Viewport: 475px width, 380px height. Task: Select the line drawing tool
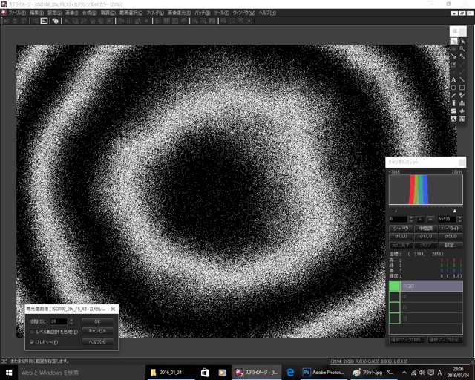(x=462, y=79)
